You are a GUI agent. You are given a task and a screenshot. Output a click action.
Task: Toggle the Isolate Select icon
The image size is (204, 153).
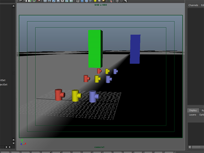click(111, 1)
